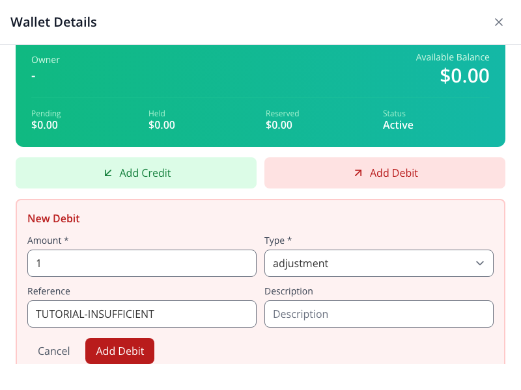Open the Type dropdown showing adjustment
This screenshot has height=390, width=521.
tap(379, 263)
